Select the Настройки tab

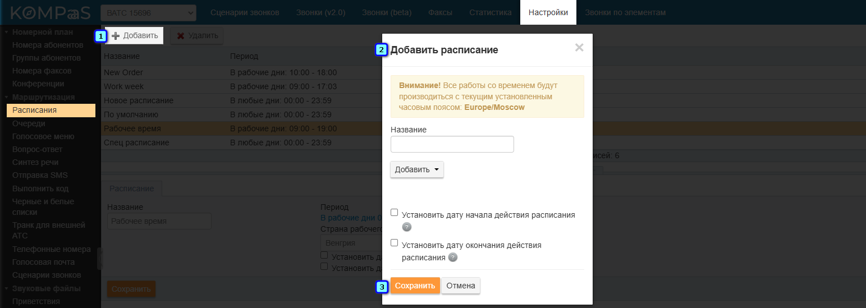548,12
